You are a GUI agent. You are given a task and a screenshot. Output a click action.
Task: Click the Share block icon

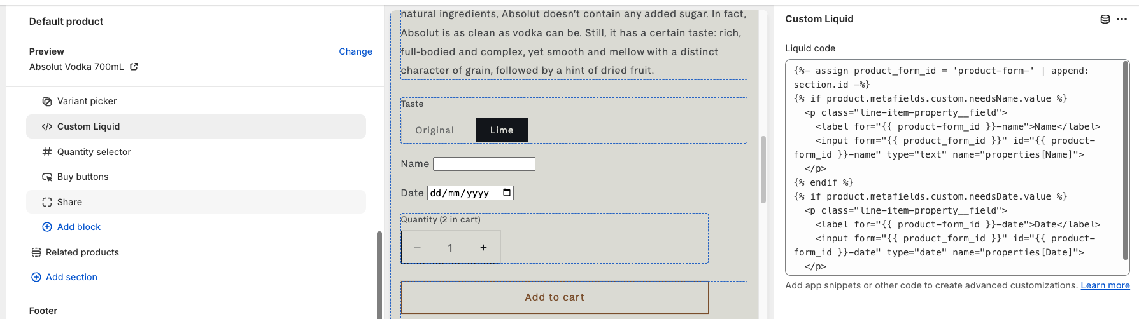pos(46,202)
